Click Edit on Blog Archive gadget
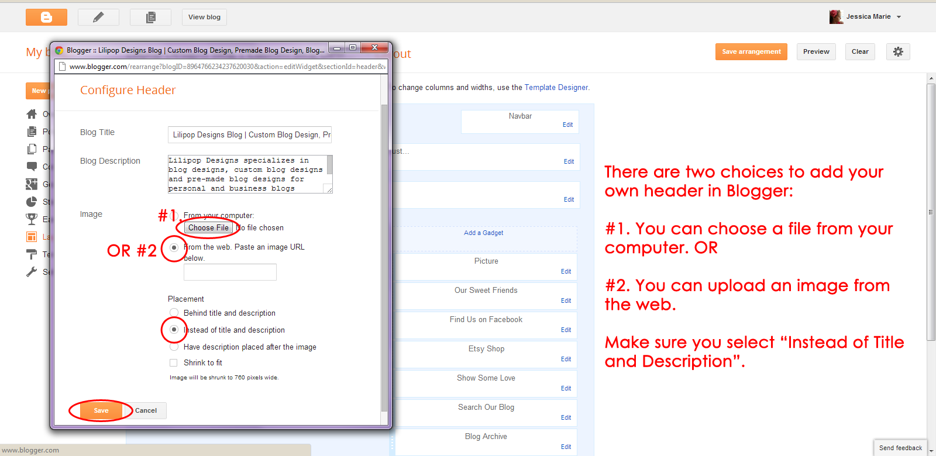This screenshot has width=936, height=456. tap(566, 447)
